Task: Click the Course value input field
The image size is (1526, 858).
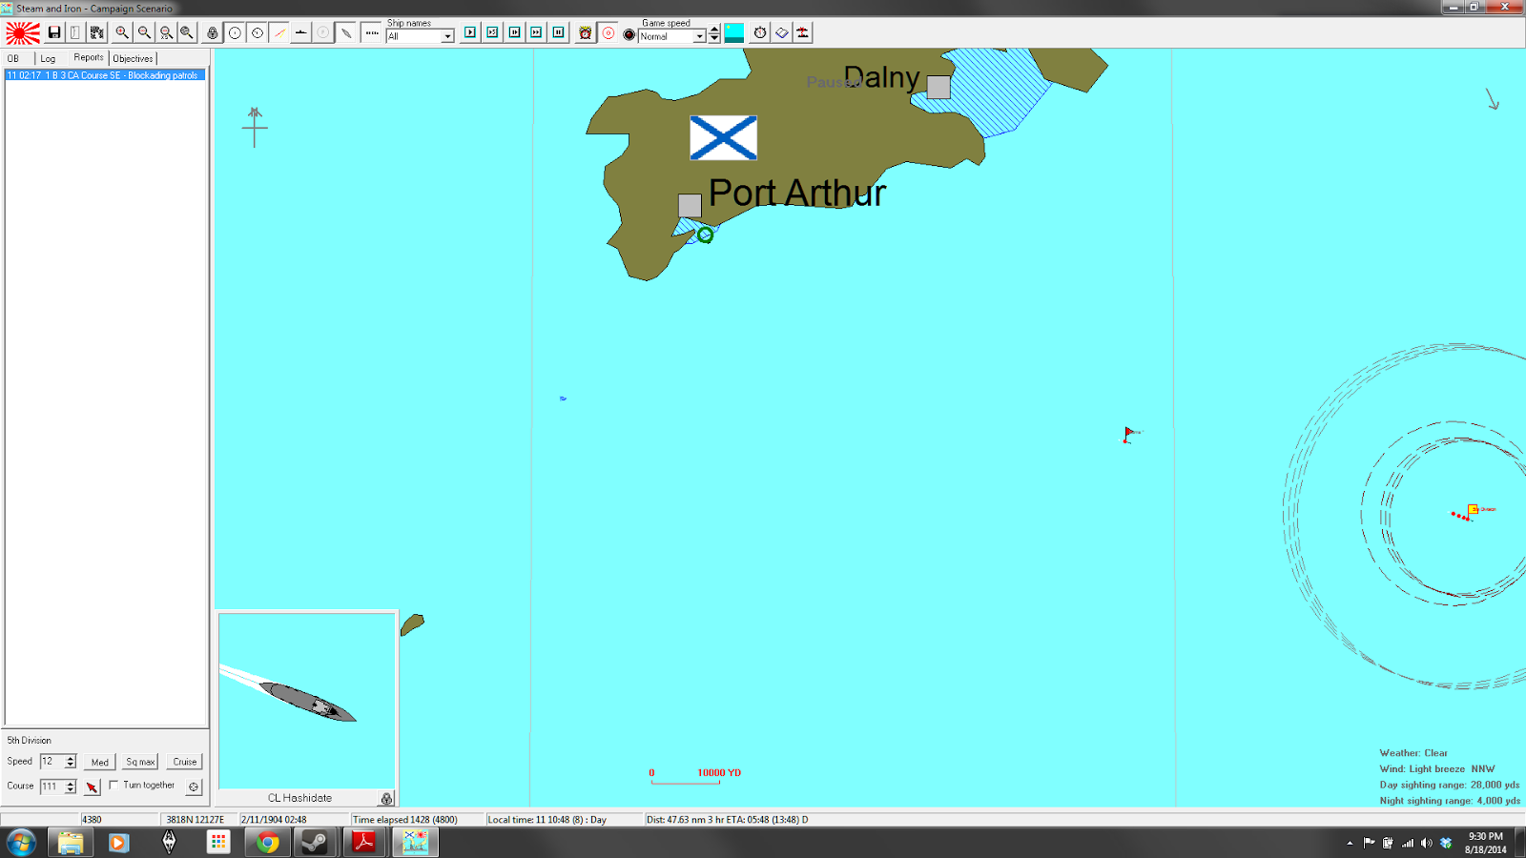Action: (x=52, y=786)
